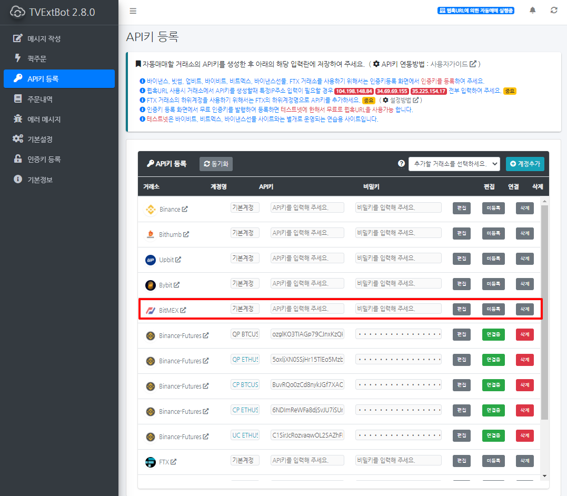Select 기본설정 in the sidebar
The image size is (567, 496).
[x=40, y=139]
